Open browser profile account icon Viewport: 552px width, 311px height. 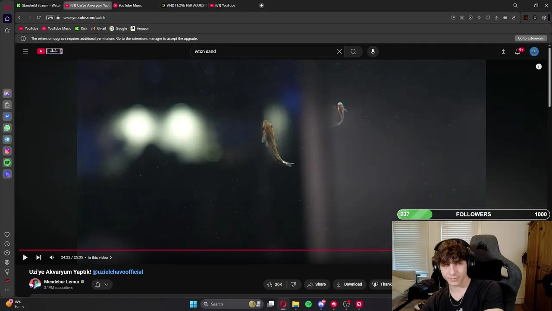pyautogui.click(x=514, y=18)
